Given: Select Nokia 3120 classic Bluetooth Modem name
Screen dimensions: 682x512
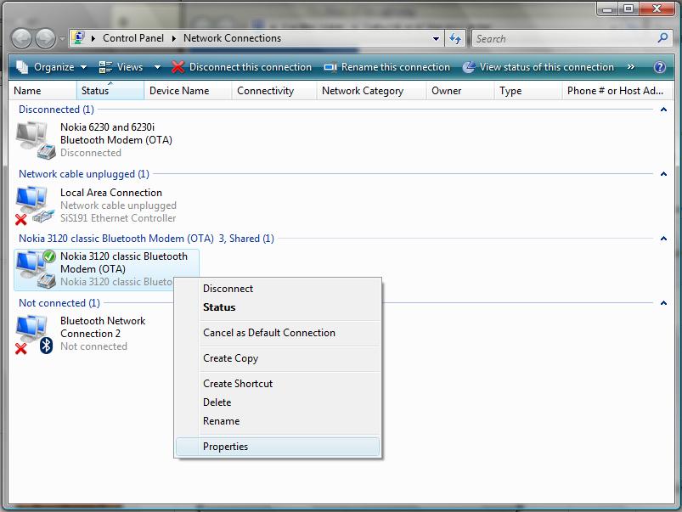Looking at the screenshot, I should tap(124, 262).
